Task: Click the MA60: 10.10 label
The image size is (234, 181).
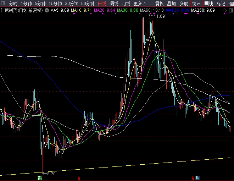Action: tap(152, 10)
